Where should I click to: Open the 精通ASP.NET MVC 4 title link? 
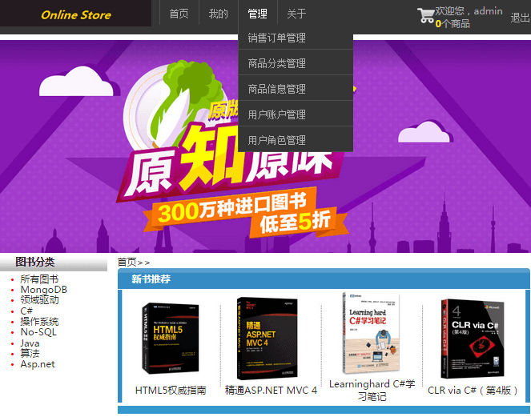coord(271,391)
